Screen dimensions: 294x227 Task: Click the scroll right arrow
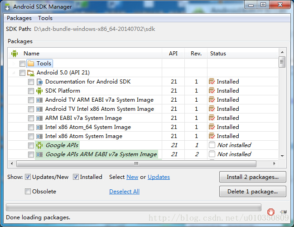coord(274,163)
